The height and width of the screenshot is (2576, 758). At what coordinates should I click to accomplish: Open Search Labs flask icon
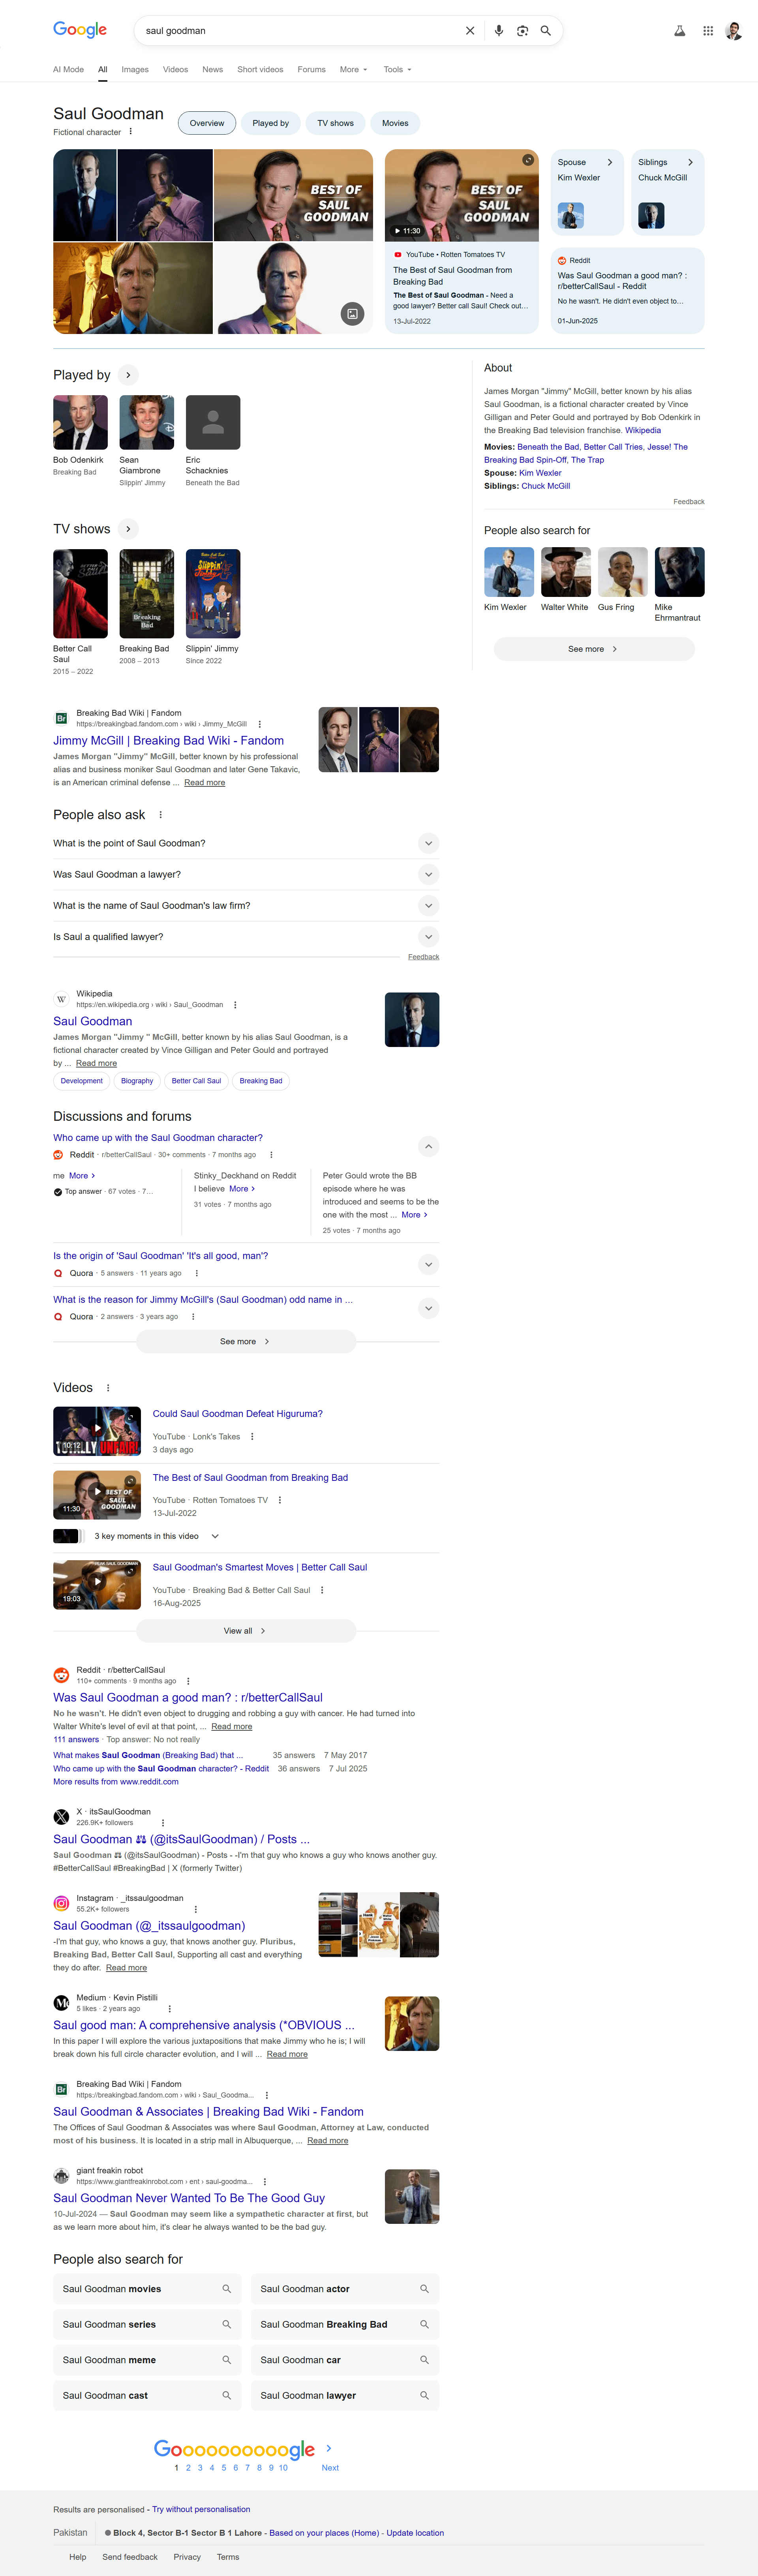click(679, 31)
